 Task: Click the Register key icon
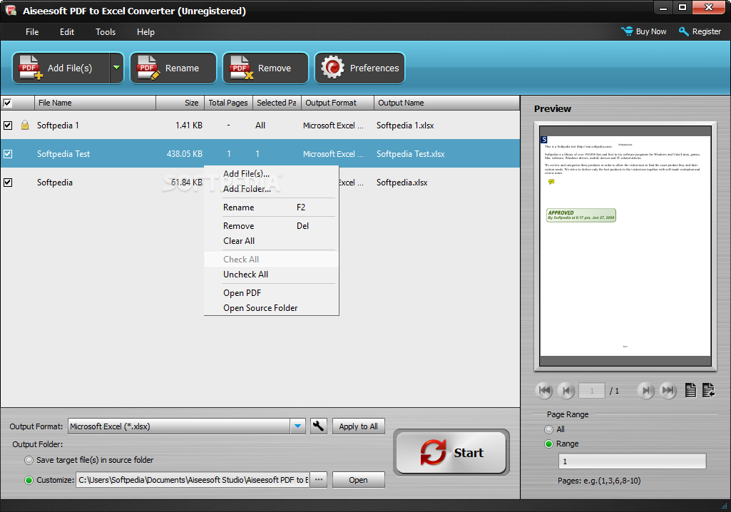[683, 31]
